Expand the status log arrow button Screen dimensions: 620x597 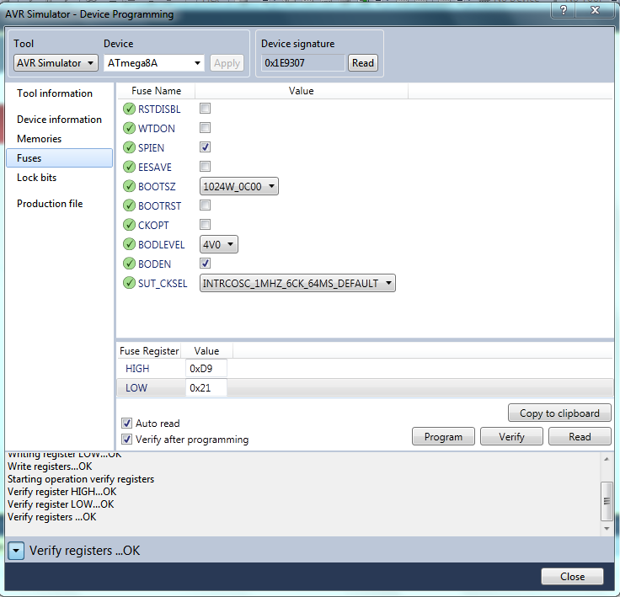tap(16, 551)
